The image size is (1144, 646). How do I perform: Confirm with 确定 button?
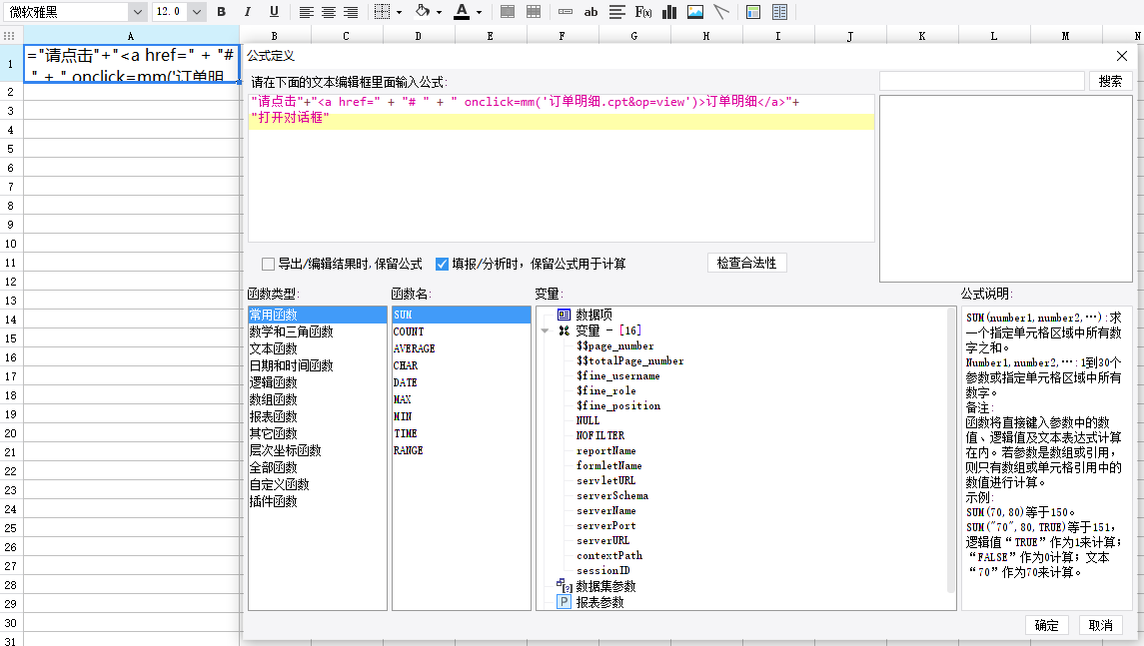(x=1046, y=625)
